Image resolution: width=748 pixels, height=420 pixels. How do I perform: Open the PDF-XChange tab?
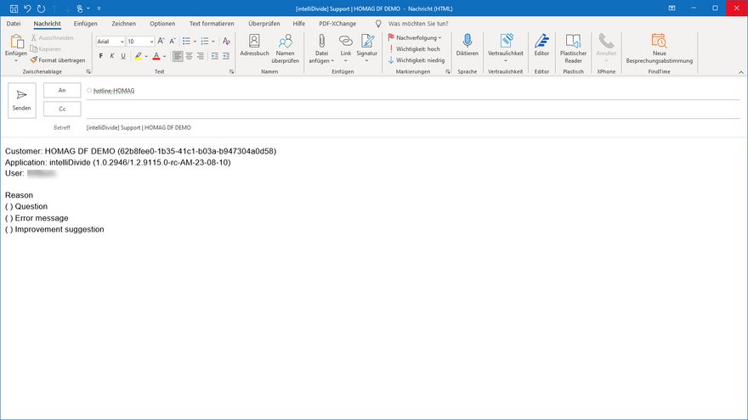point(337,24)
